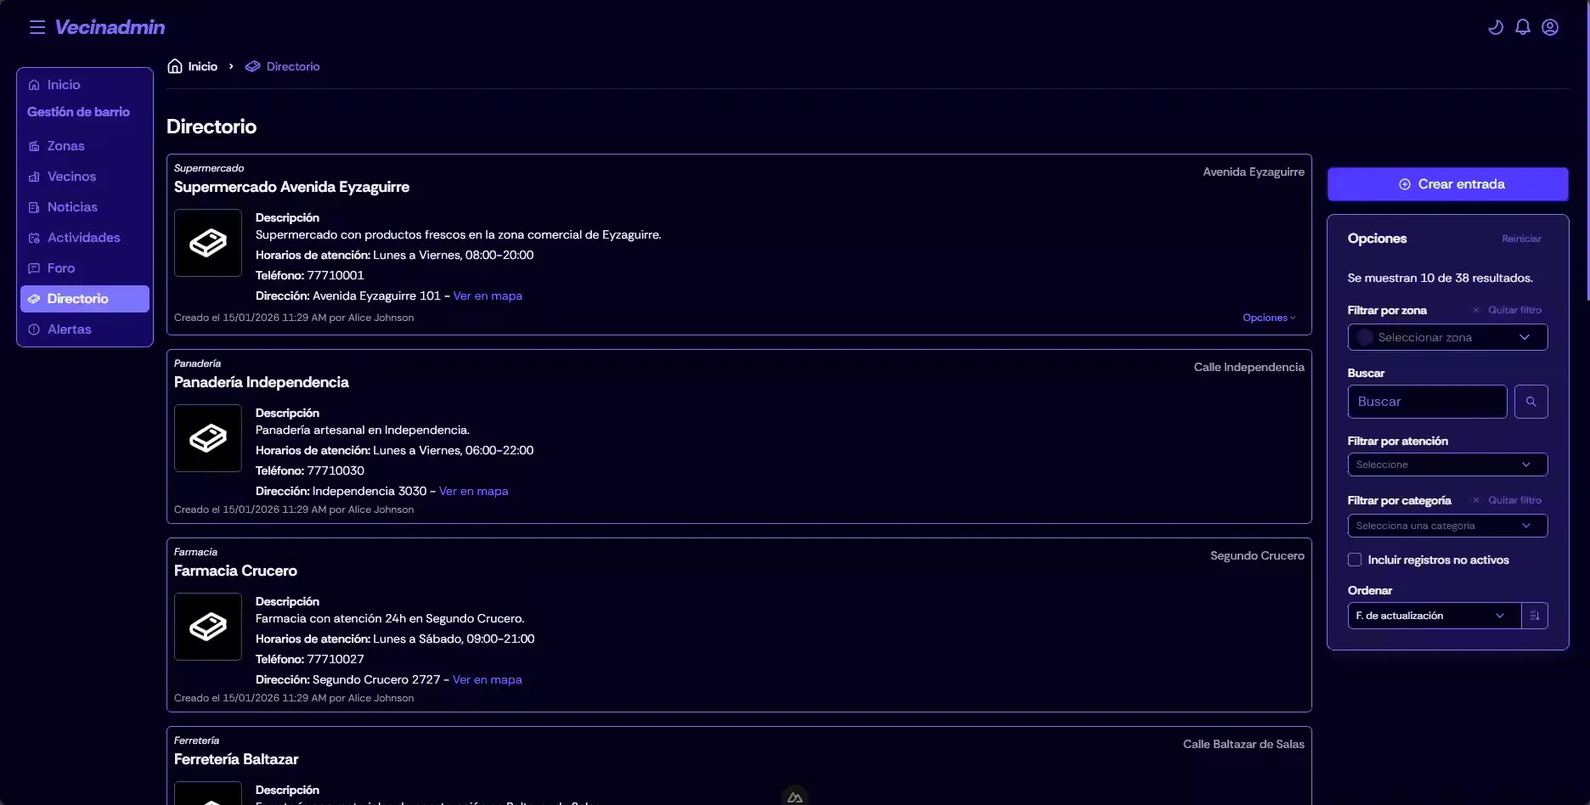Open Opciones on the Supermercado card
This screenshot has width=1590, height=805.
click(1267, 317)
